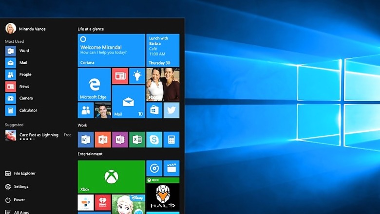Launch the Halo game tile
The width and height of the screenshot is (380, 214).
(x=163, y=194)
